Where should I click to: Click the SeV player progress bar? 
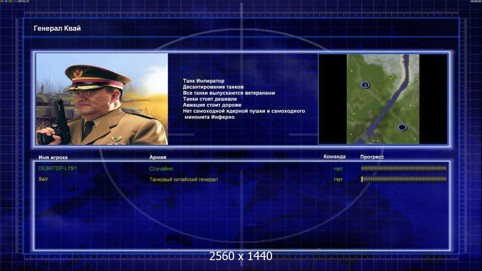(404, 179)
